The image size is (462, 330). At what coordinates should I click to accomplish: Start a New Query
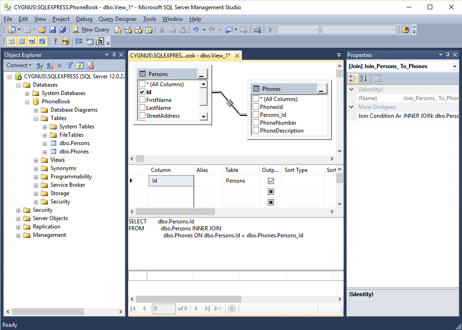click(x=91, y=30)
